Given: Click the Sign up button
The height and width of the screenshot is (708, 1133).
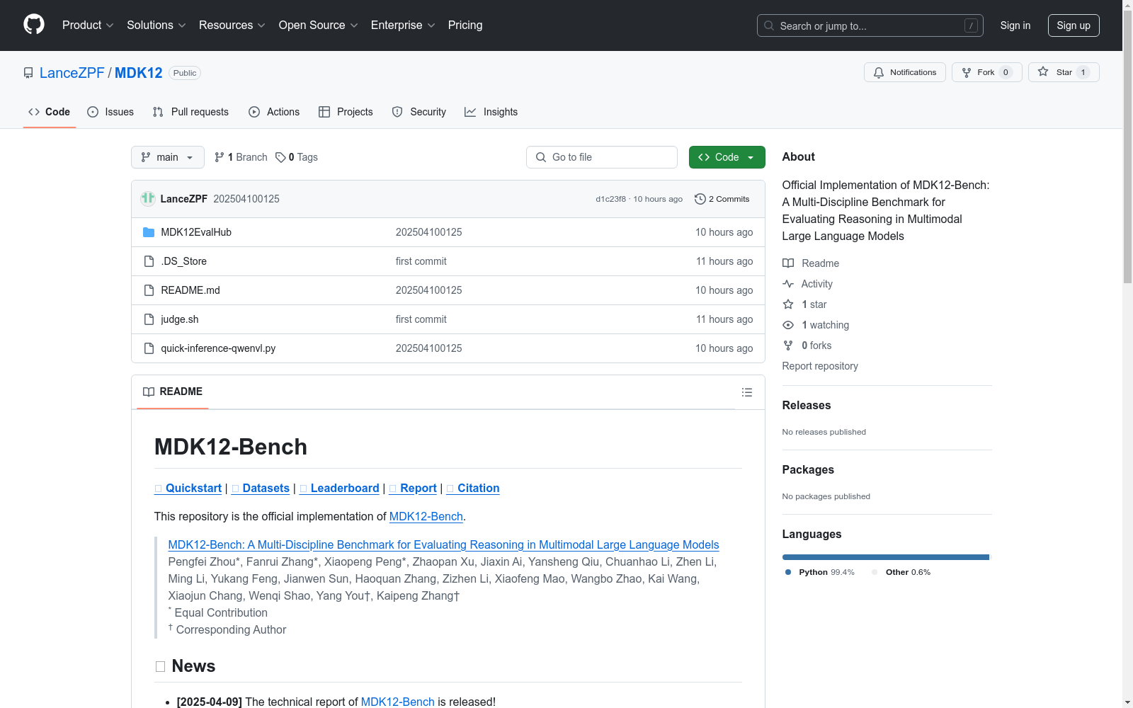Looking at the screenshot, I should 1074,25.
